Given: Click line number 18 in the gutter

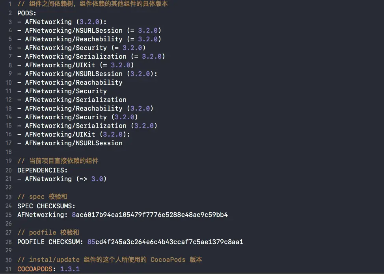Looking at the screenshot, I should [9, 152].
